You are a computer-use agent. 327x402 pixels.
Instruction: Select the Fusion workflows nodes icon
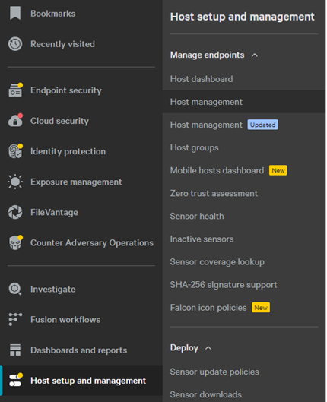15,319
